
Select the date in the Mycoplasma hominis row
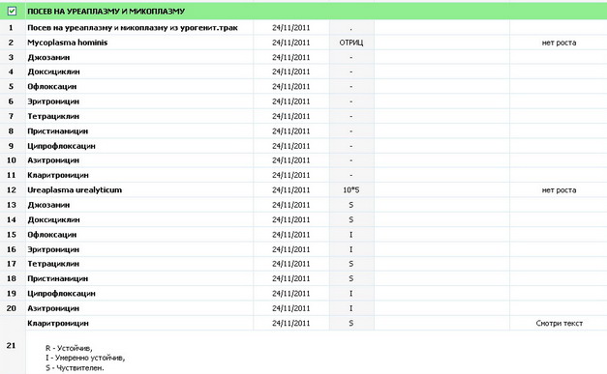[x=290, y=43]
